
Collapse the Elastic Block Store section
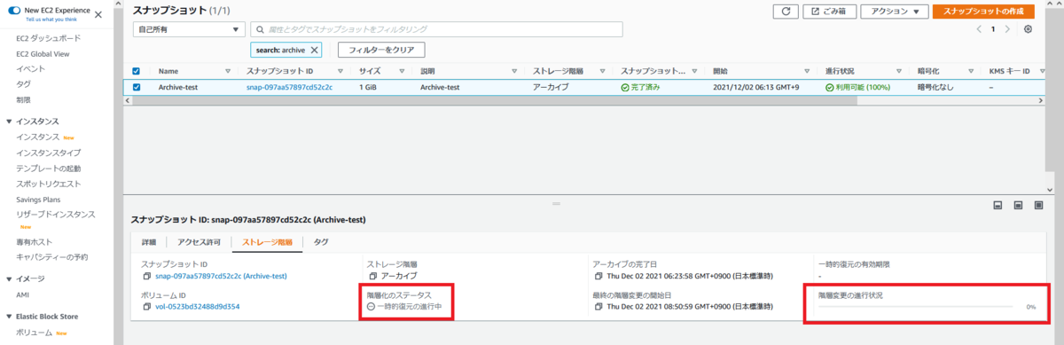tap(9, 316)
